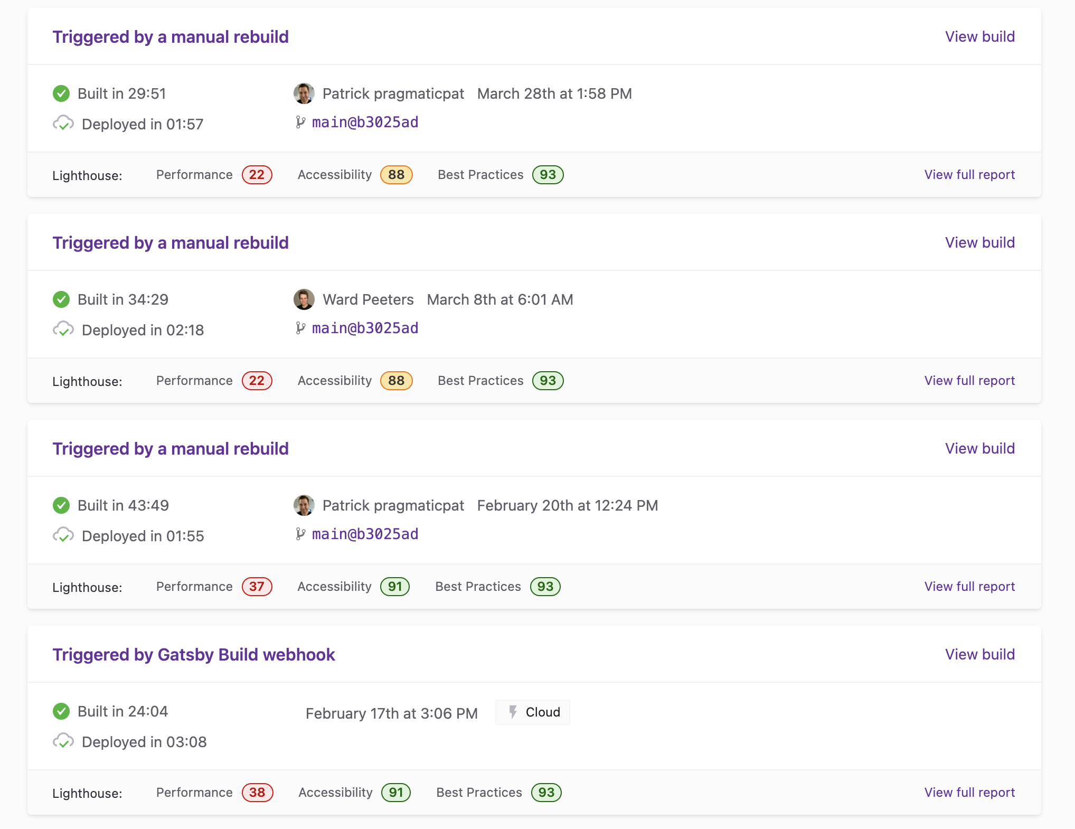Click the success checkmark on the webhook build
The image size is (1075, 829).
point(61,711)
